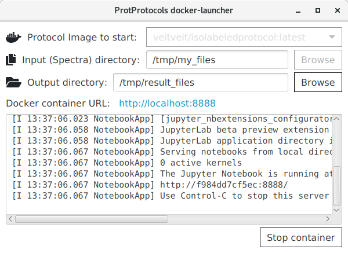The height and width of the screenshot is (253, 348).
Task: Click Browse for the input directory
Action: coord(318,60)
